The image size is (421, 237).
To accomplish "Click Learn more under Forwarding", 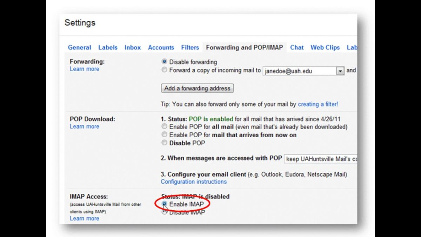I will (84, 69).
